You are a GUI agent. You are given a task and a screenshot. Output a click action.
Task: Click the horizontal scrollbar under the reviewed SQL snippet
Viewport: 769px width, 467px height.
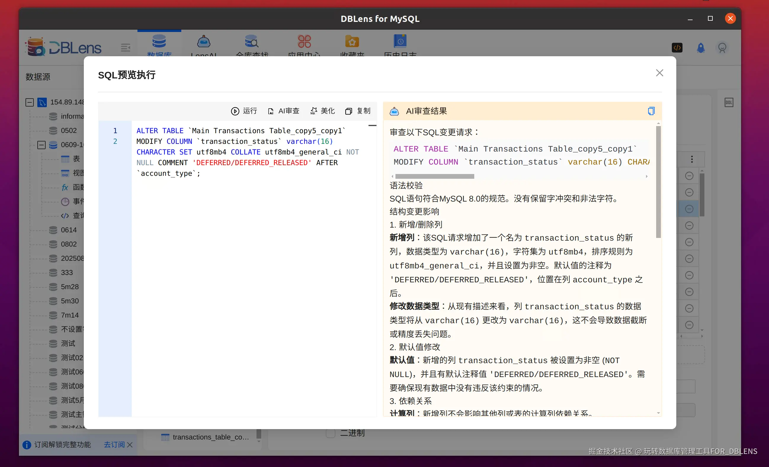click(435, 176)
